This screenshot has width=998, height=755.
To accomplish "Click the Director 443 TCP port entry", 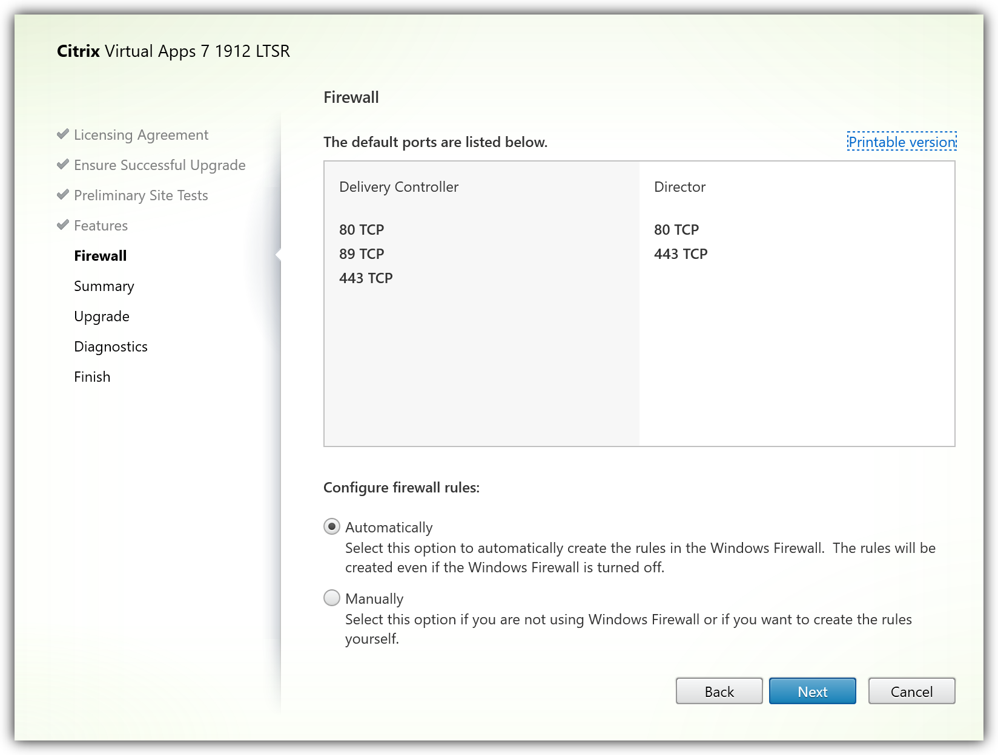I will pyautogui.click(x=681, y=254).
